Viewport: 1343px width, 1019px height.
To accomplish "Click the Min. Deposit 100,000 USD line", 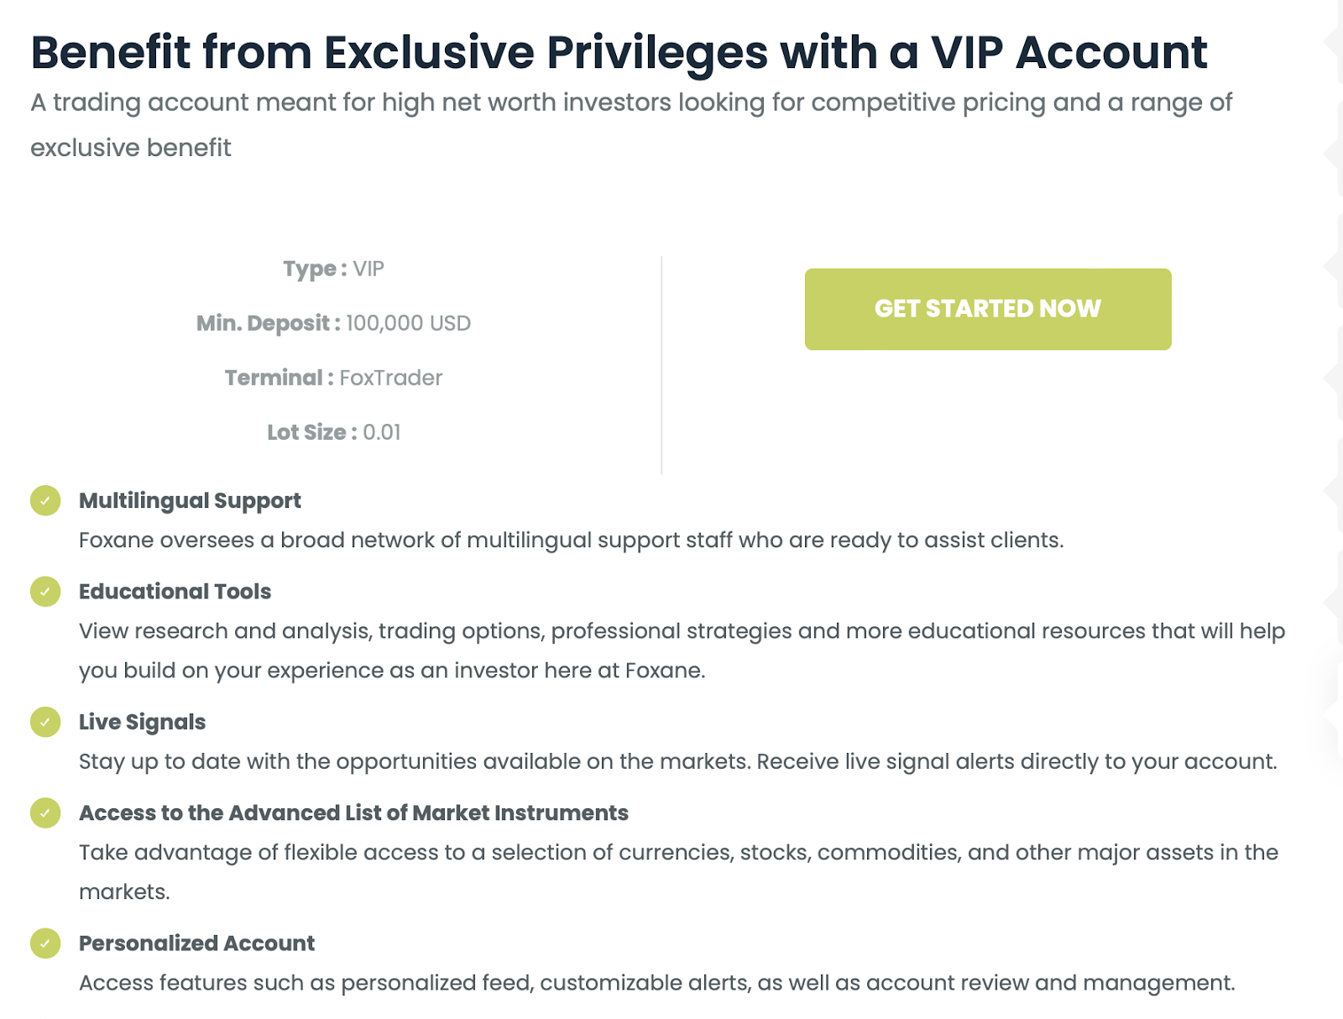I will coord(333,323).
